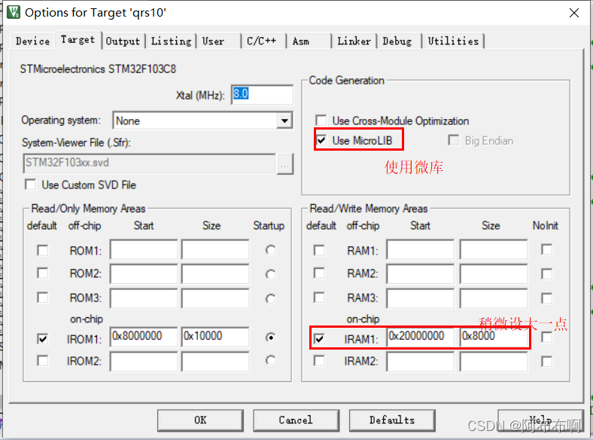Close the Options for Target dialog

(573, 13)
